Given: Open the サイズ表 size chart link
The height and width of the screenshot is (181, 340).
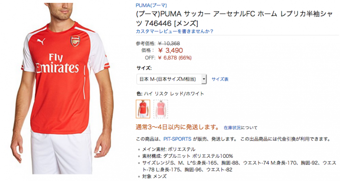Looking at the screenshot, I should [220, 79].
